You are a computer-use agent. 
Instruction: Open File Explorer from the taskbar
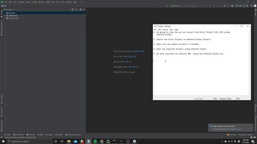pos(69,141)
